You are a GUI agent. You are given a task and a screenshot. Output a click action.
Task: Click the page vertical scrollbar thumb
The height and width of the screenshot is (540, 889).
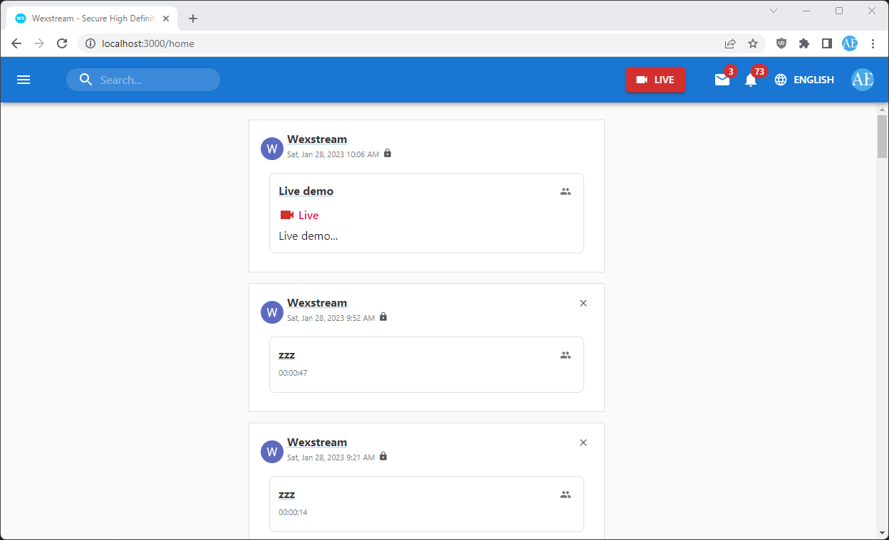[x=883, y=136]
